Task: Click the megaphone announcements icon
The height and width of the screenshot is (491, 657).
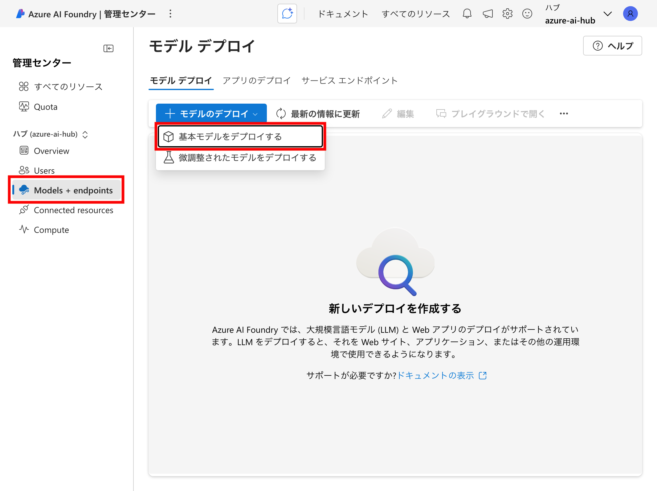Action: pyautogui.click(x=488, y=14)
